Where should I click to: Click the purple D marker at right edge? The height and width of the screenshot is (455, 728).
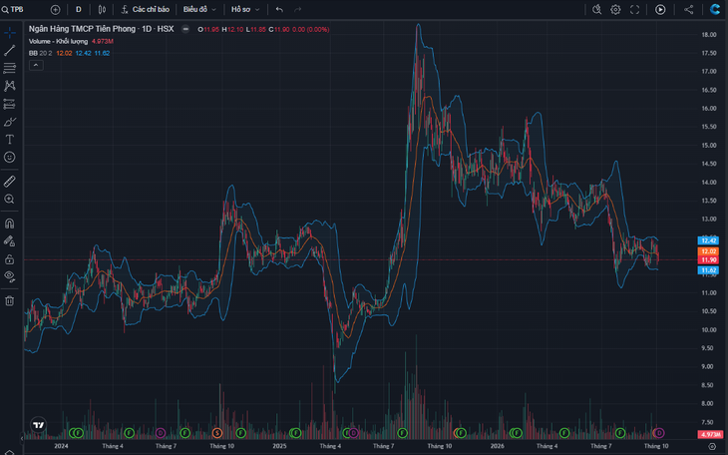[x=659, y=433]
